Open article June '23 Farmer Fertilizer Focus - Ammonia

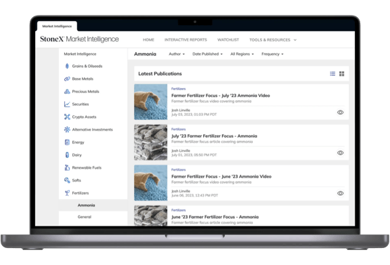point(215,217)
